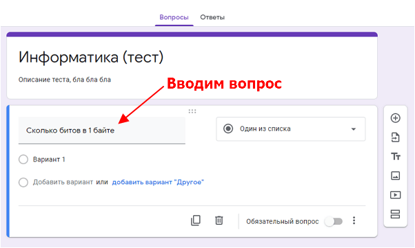
Task: Open the Один из списка question type dropdown
Action: tap(291, 129)
